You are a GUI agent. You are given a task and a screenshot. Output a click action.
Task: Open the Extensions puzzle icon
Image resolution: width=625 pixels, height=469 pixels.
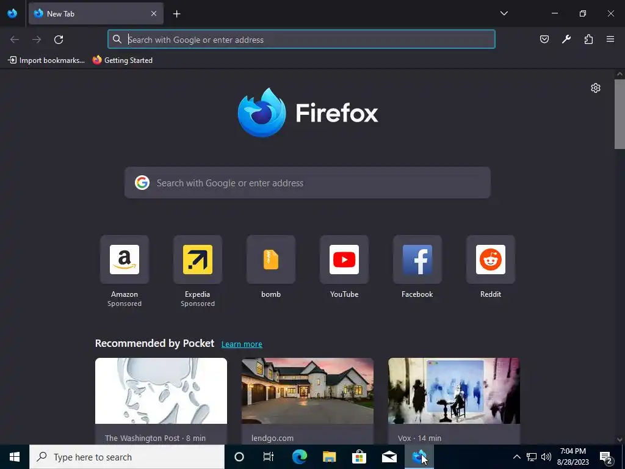[588, 39]
